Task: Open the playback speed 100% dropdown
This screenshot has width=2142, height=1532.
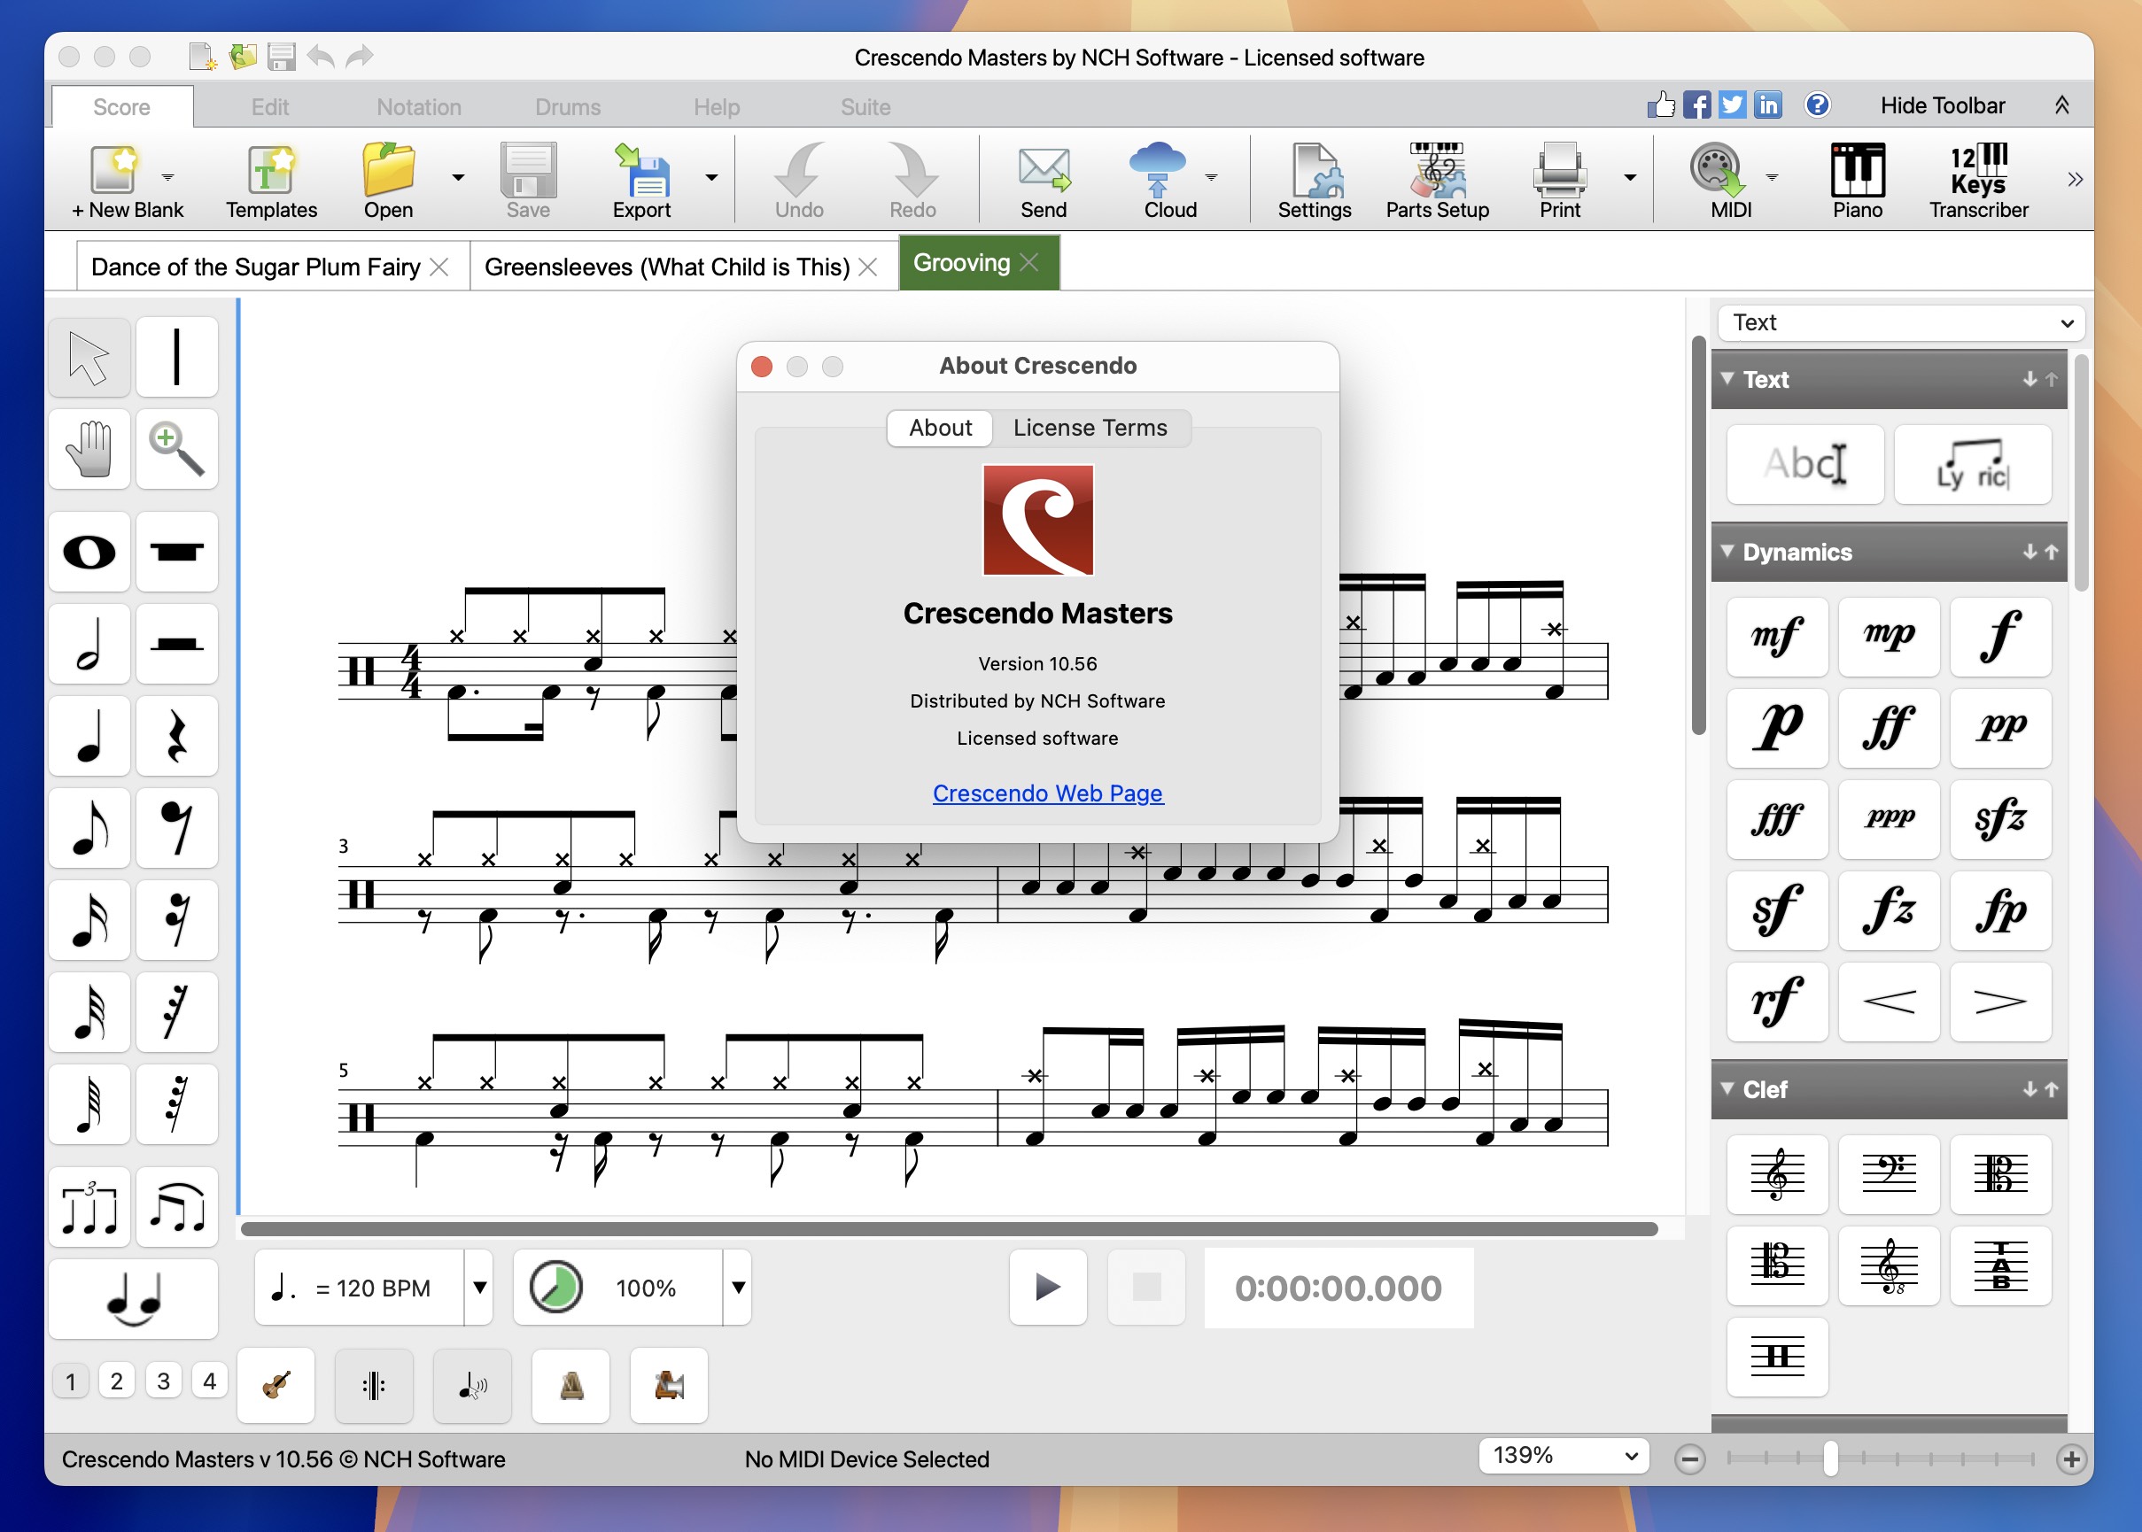Action: click(x=738, y=1288)
